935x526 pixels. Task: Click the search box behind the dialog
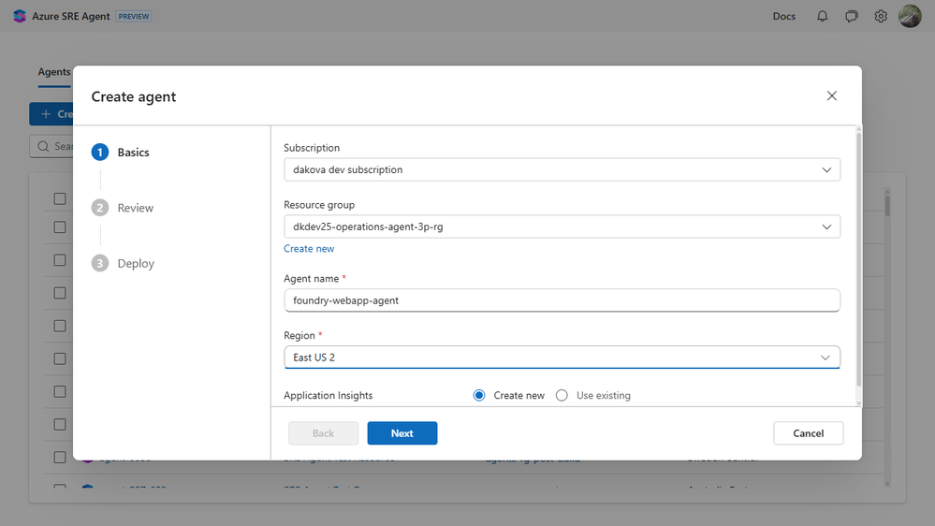tap(51, 146)
